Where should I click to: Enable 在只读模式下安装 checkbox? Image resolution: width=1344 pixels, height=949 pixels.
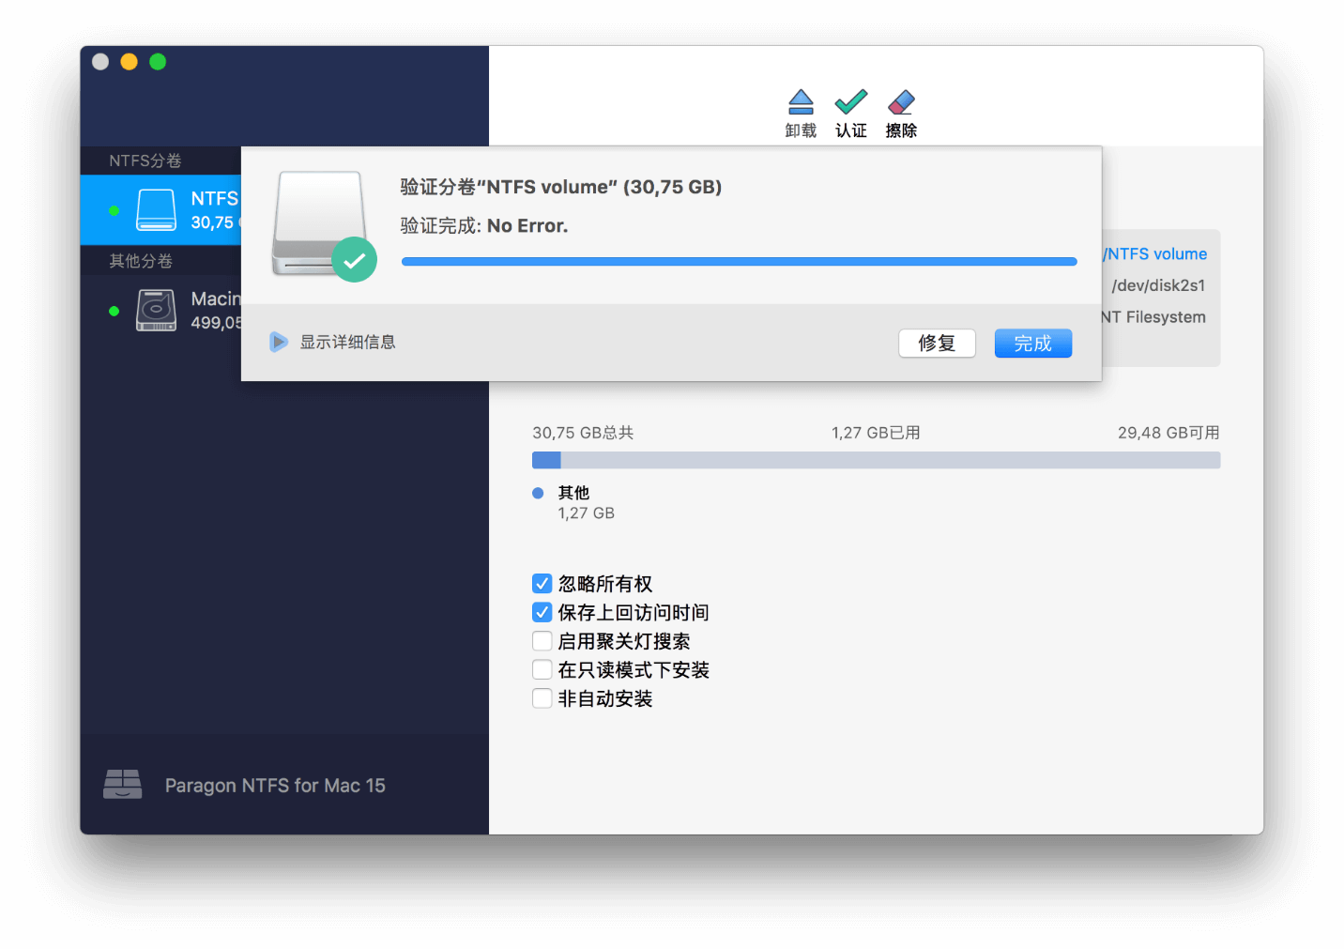point(542,670)
